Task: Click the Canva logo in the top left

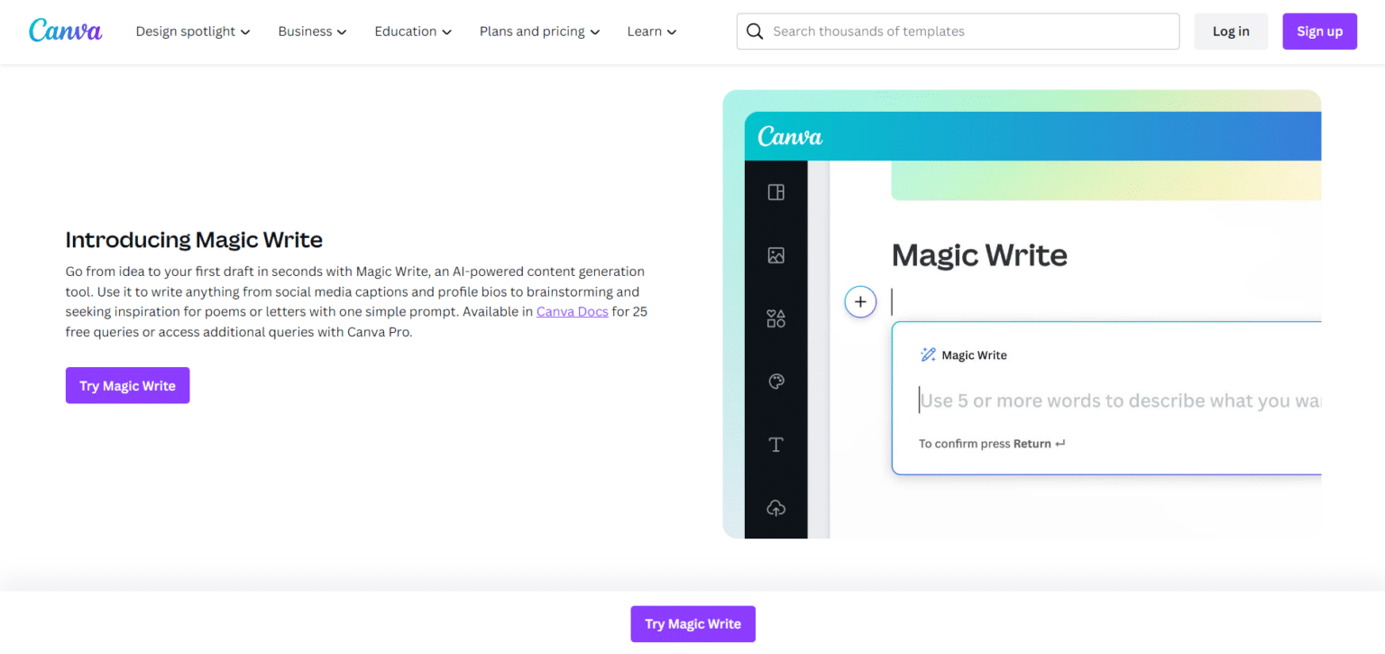Action: pos(65,30)
